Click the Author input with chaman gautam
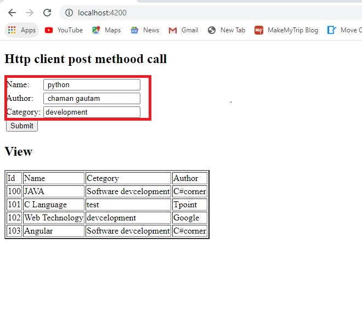 click(92, 99)
